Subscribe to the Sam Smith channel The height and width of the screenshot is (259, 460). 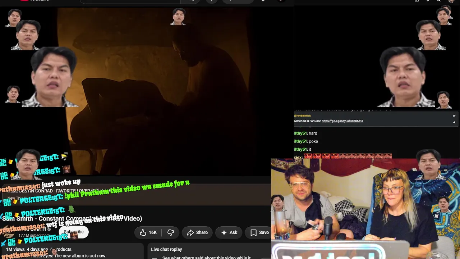tap(74, 232)
